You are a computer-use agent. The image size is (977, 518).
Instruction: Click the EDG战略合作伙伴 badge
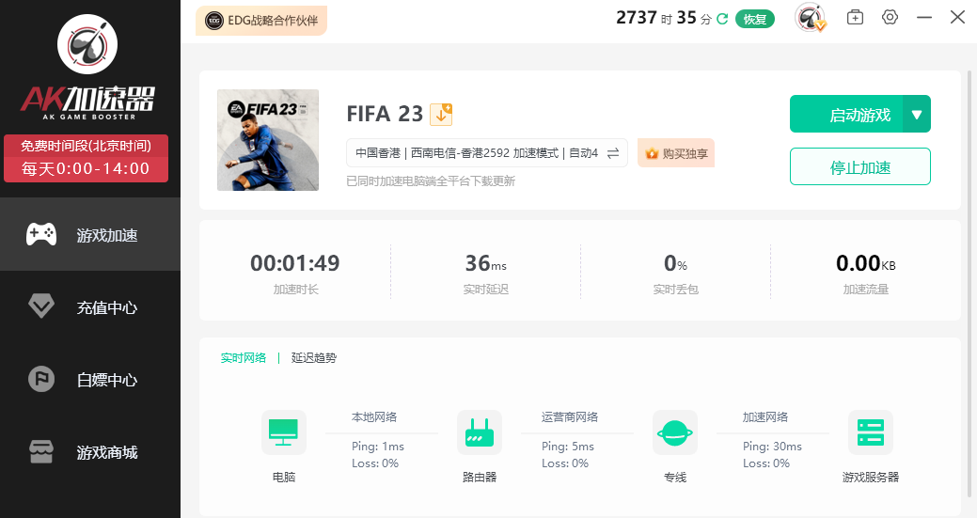261,21
